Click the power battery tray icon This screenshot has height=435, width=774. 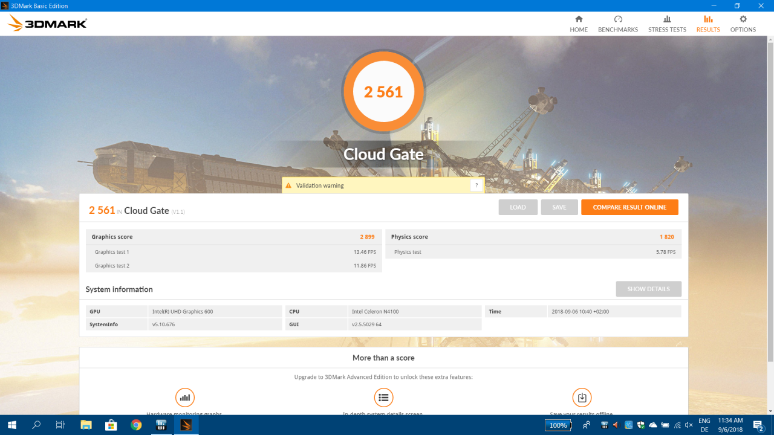point(665,425)
